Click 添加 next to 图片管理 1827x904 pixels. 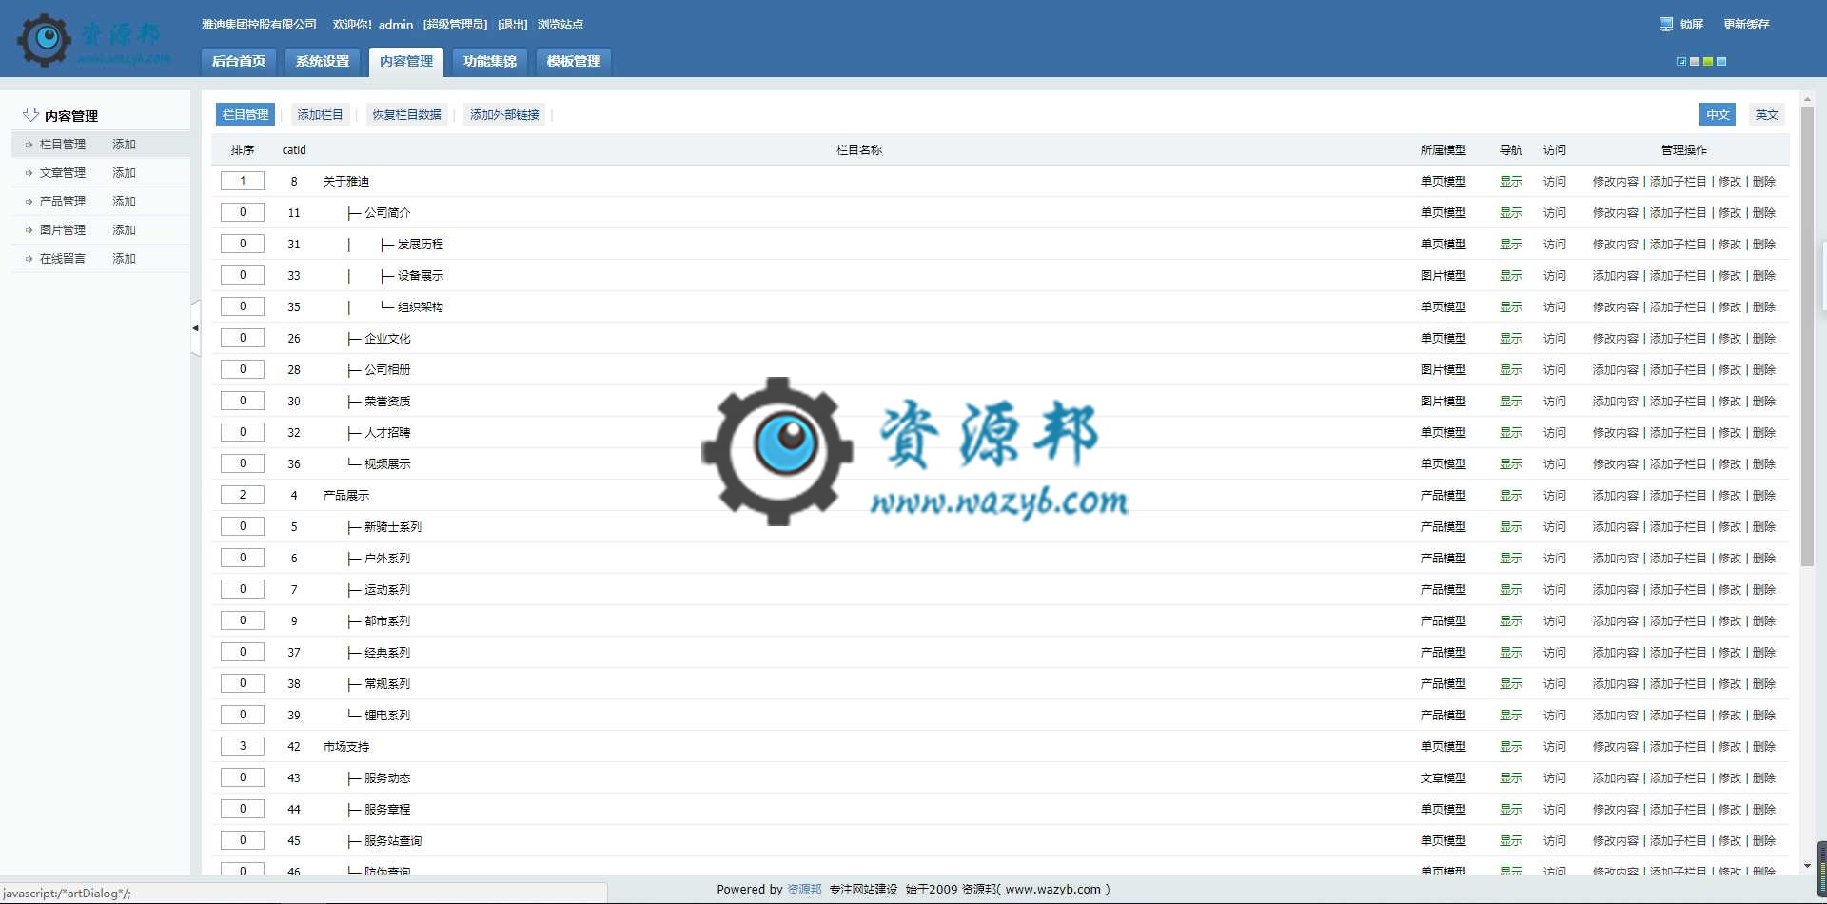tap(124, 230)
